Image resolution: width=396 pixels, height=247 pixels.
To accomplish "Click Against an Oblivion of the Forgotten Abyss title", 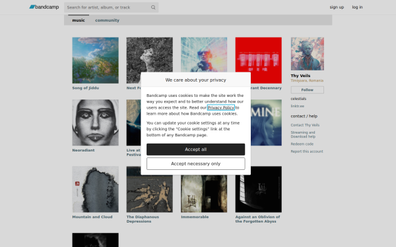I will tap(257, 219).
